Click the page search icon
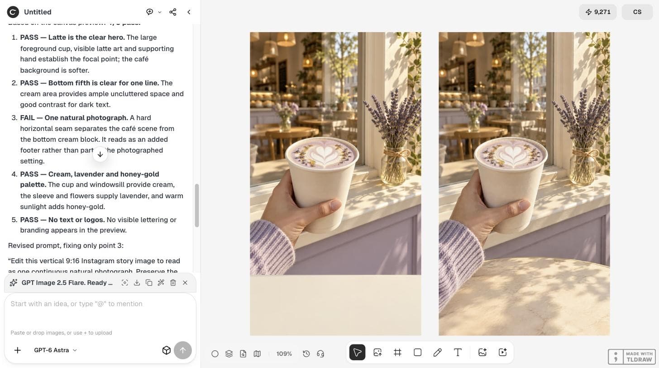Image resolution: width=659 pixels, height=368 pixels. point(243,354)
